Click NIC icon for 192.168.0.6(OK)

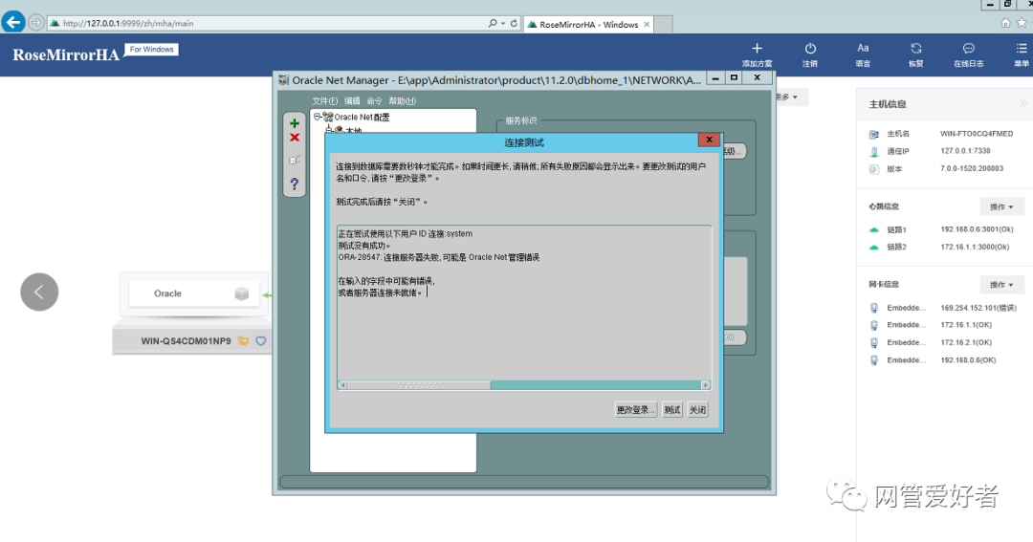pos(874,360)
